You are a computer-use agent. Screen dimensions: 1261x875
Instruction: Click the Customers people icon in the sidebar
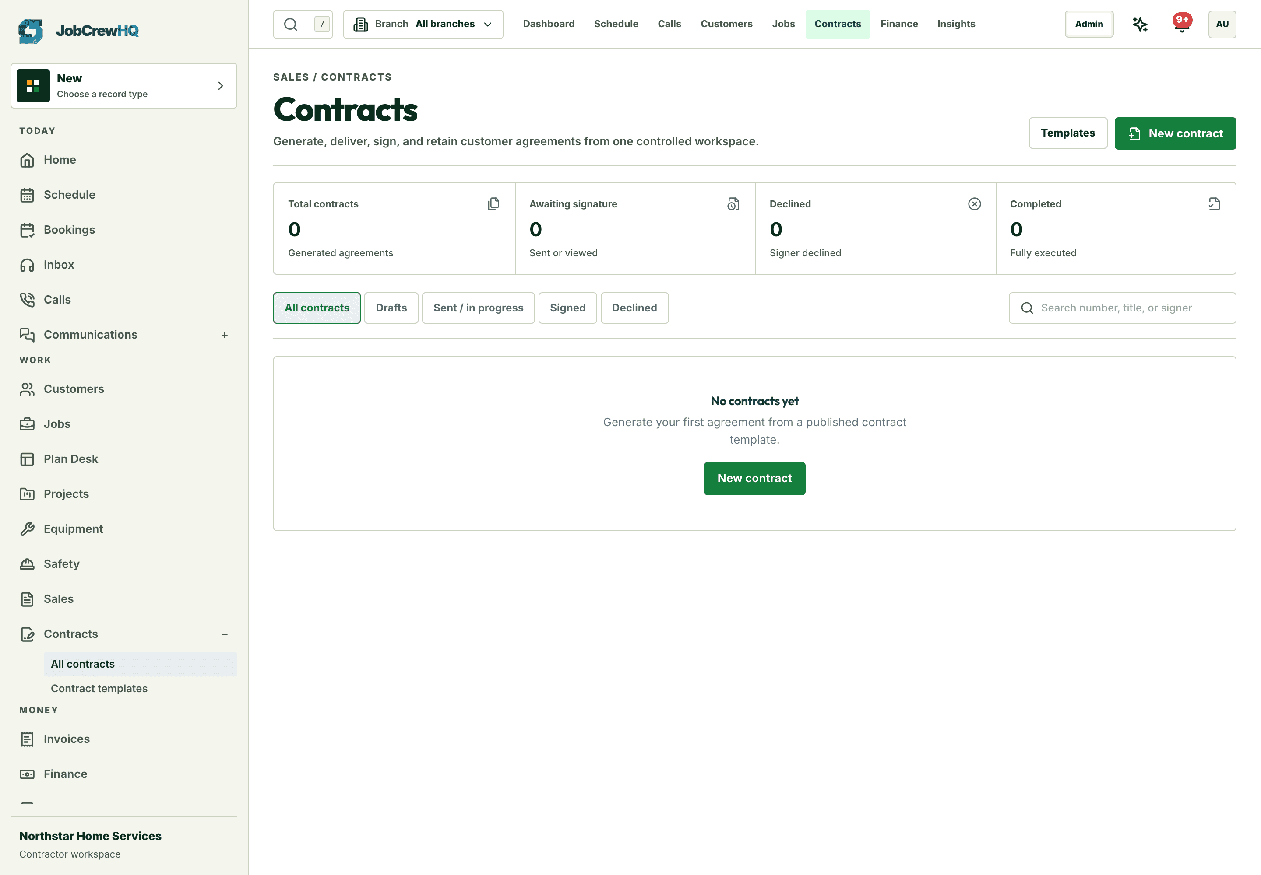(27, 389)
